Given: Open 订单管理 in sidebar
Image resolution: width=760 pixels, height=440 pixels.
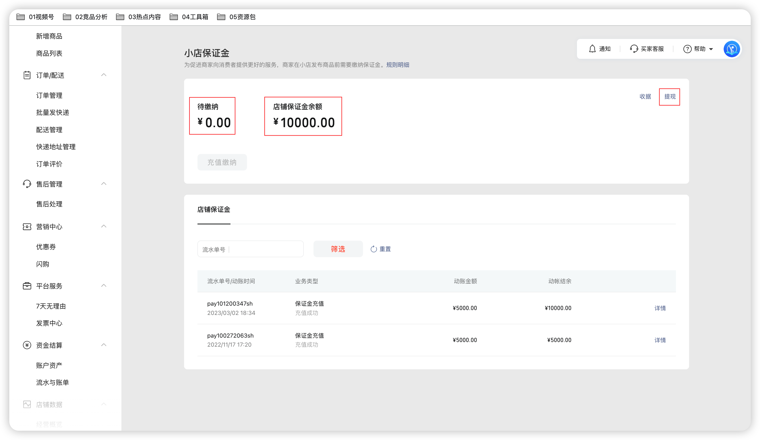Looking at the screenshot, I should point(49,95).
